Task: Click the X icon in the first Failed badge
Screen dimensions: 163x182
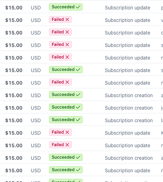Action: [67, 19]
